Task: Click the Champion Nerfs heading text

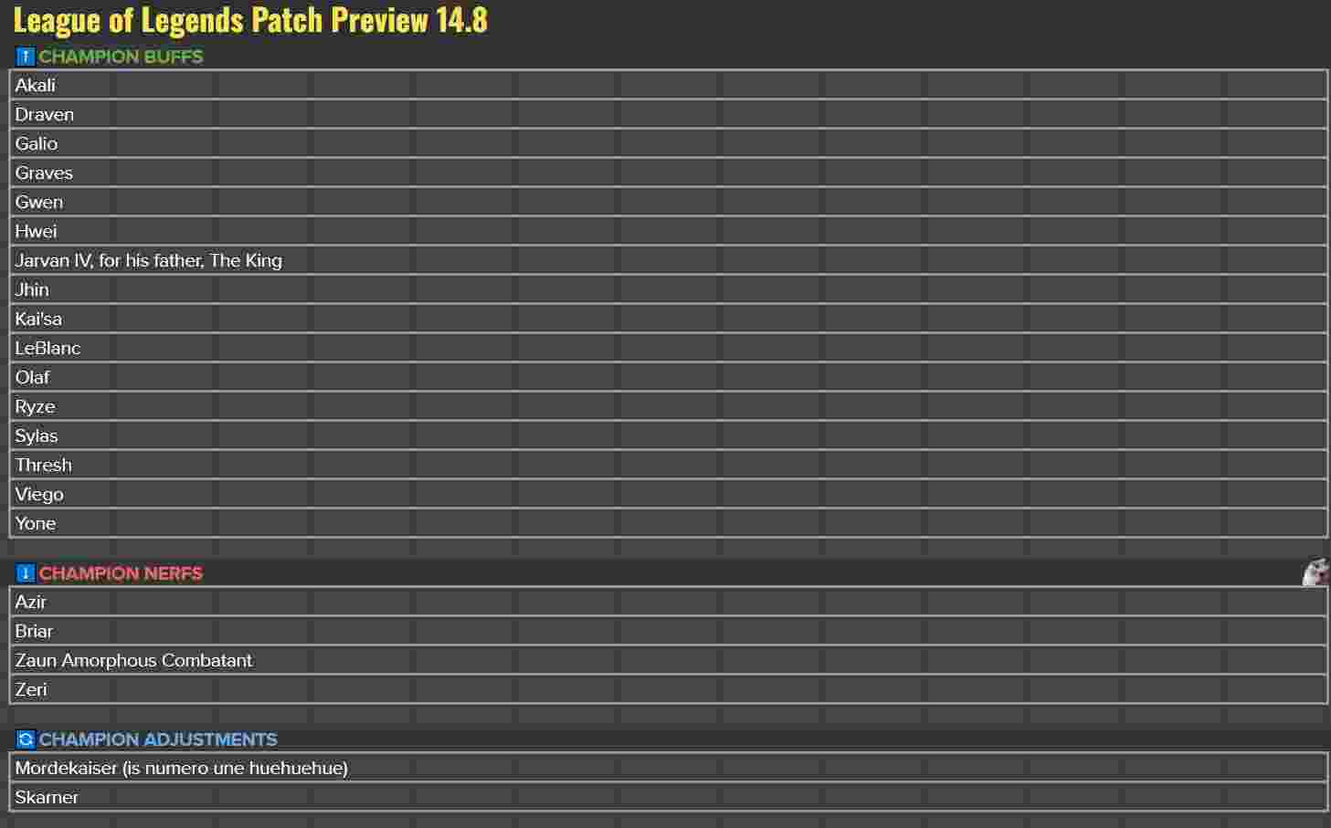Action: coord(121,573)
